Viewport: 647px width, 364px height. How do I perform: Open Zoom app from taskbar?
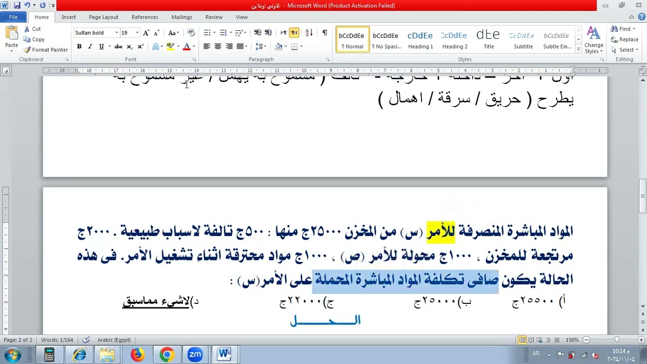(195, 354)
